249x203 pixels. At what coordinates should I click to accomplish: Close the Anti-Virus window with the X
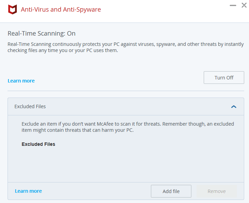244,5
